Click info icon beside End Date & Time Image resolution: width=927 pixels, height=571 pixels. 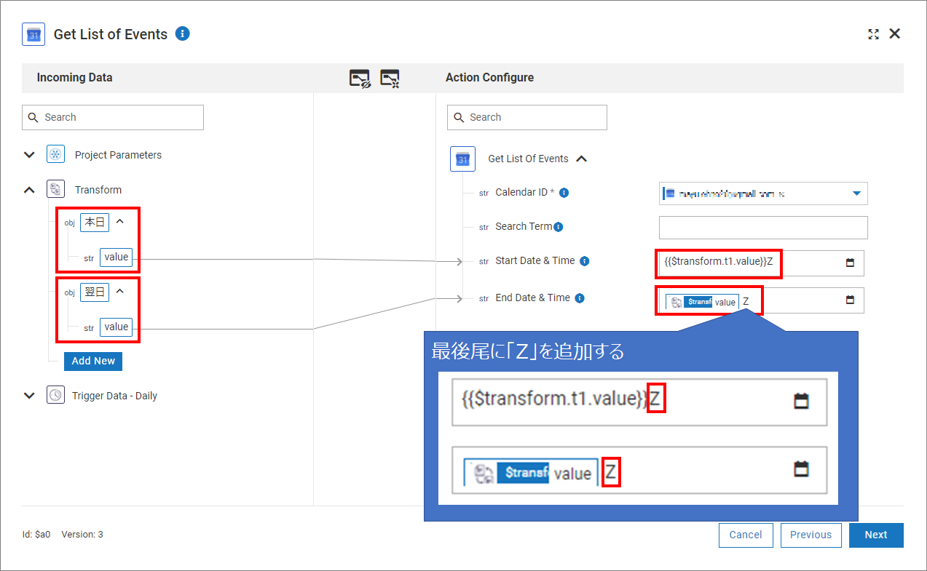coord(580,298)
